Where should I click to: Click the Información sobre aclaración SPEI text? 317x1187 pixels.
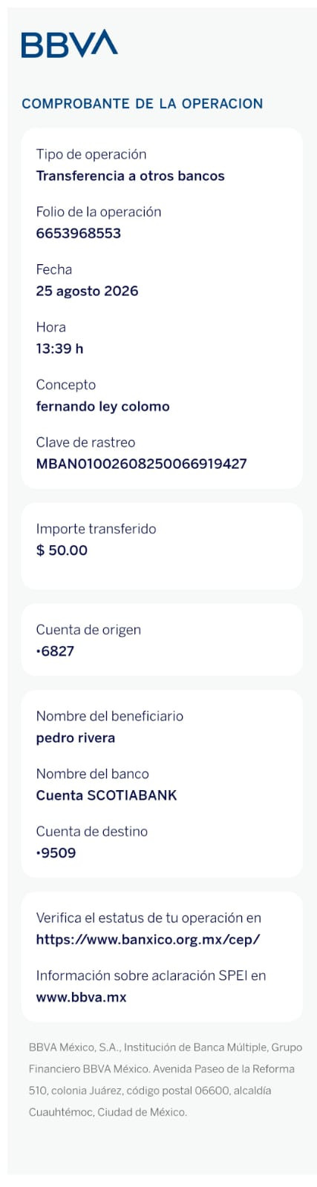151,976
